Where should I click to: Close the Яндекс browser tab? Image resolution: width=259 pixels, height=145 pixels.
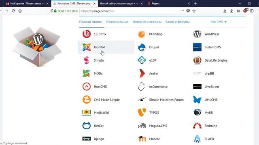tap(189, 4)
